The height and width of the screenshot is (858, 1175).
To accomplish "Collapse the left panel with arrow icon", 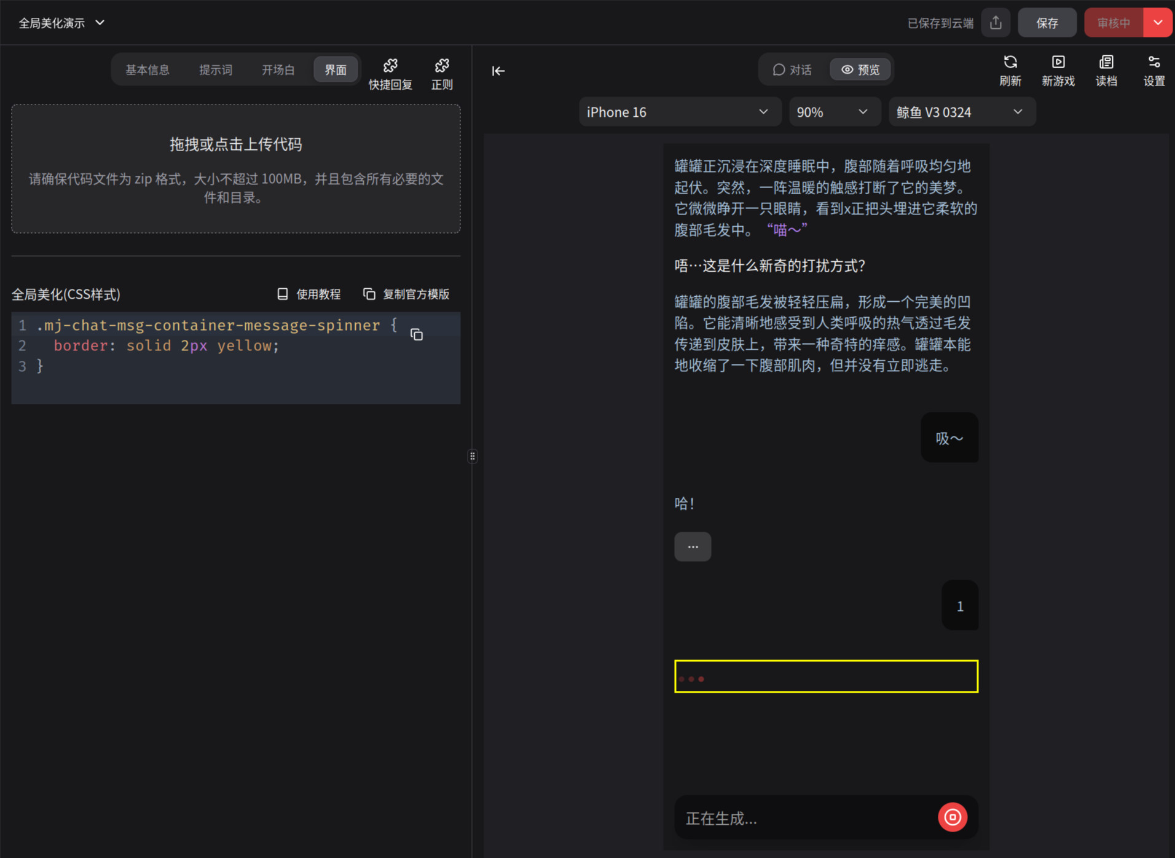I will 498,71.
